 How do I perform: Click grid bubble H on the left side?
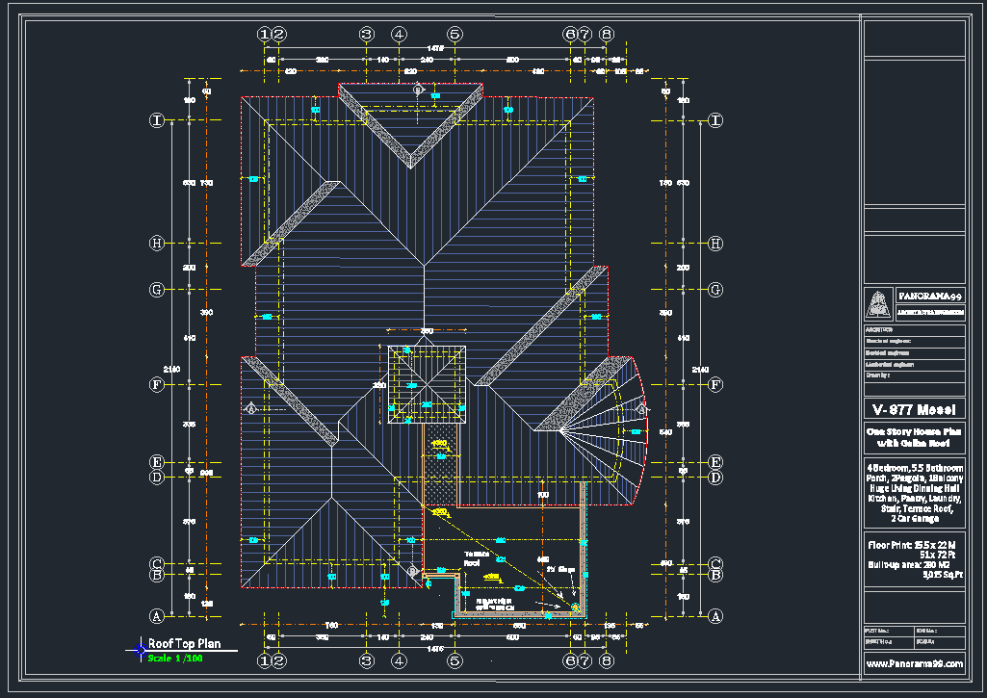[157, 243]
